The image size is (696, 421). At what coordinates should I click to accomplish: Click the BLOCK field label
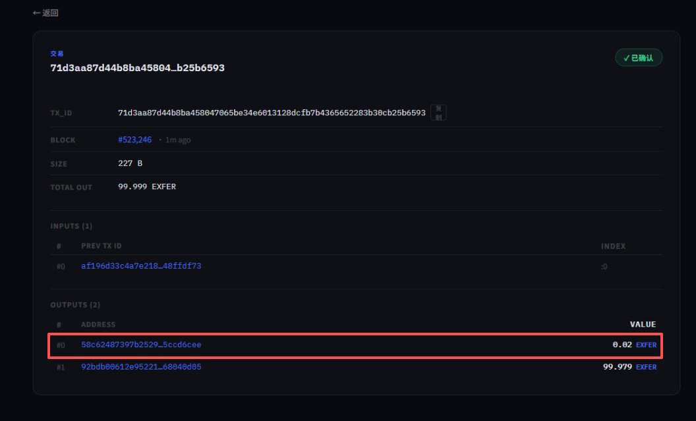[x=63, y=140]
